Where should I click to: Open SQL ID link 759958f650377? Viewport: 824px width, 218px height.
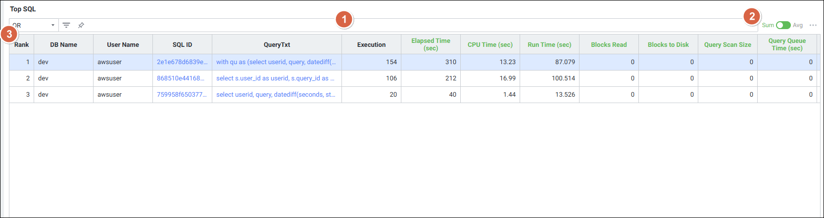pyautogui.click(x=182, y=95)
